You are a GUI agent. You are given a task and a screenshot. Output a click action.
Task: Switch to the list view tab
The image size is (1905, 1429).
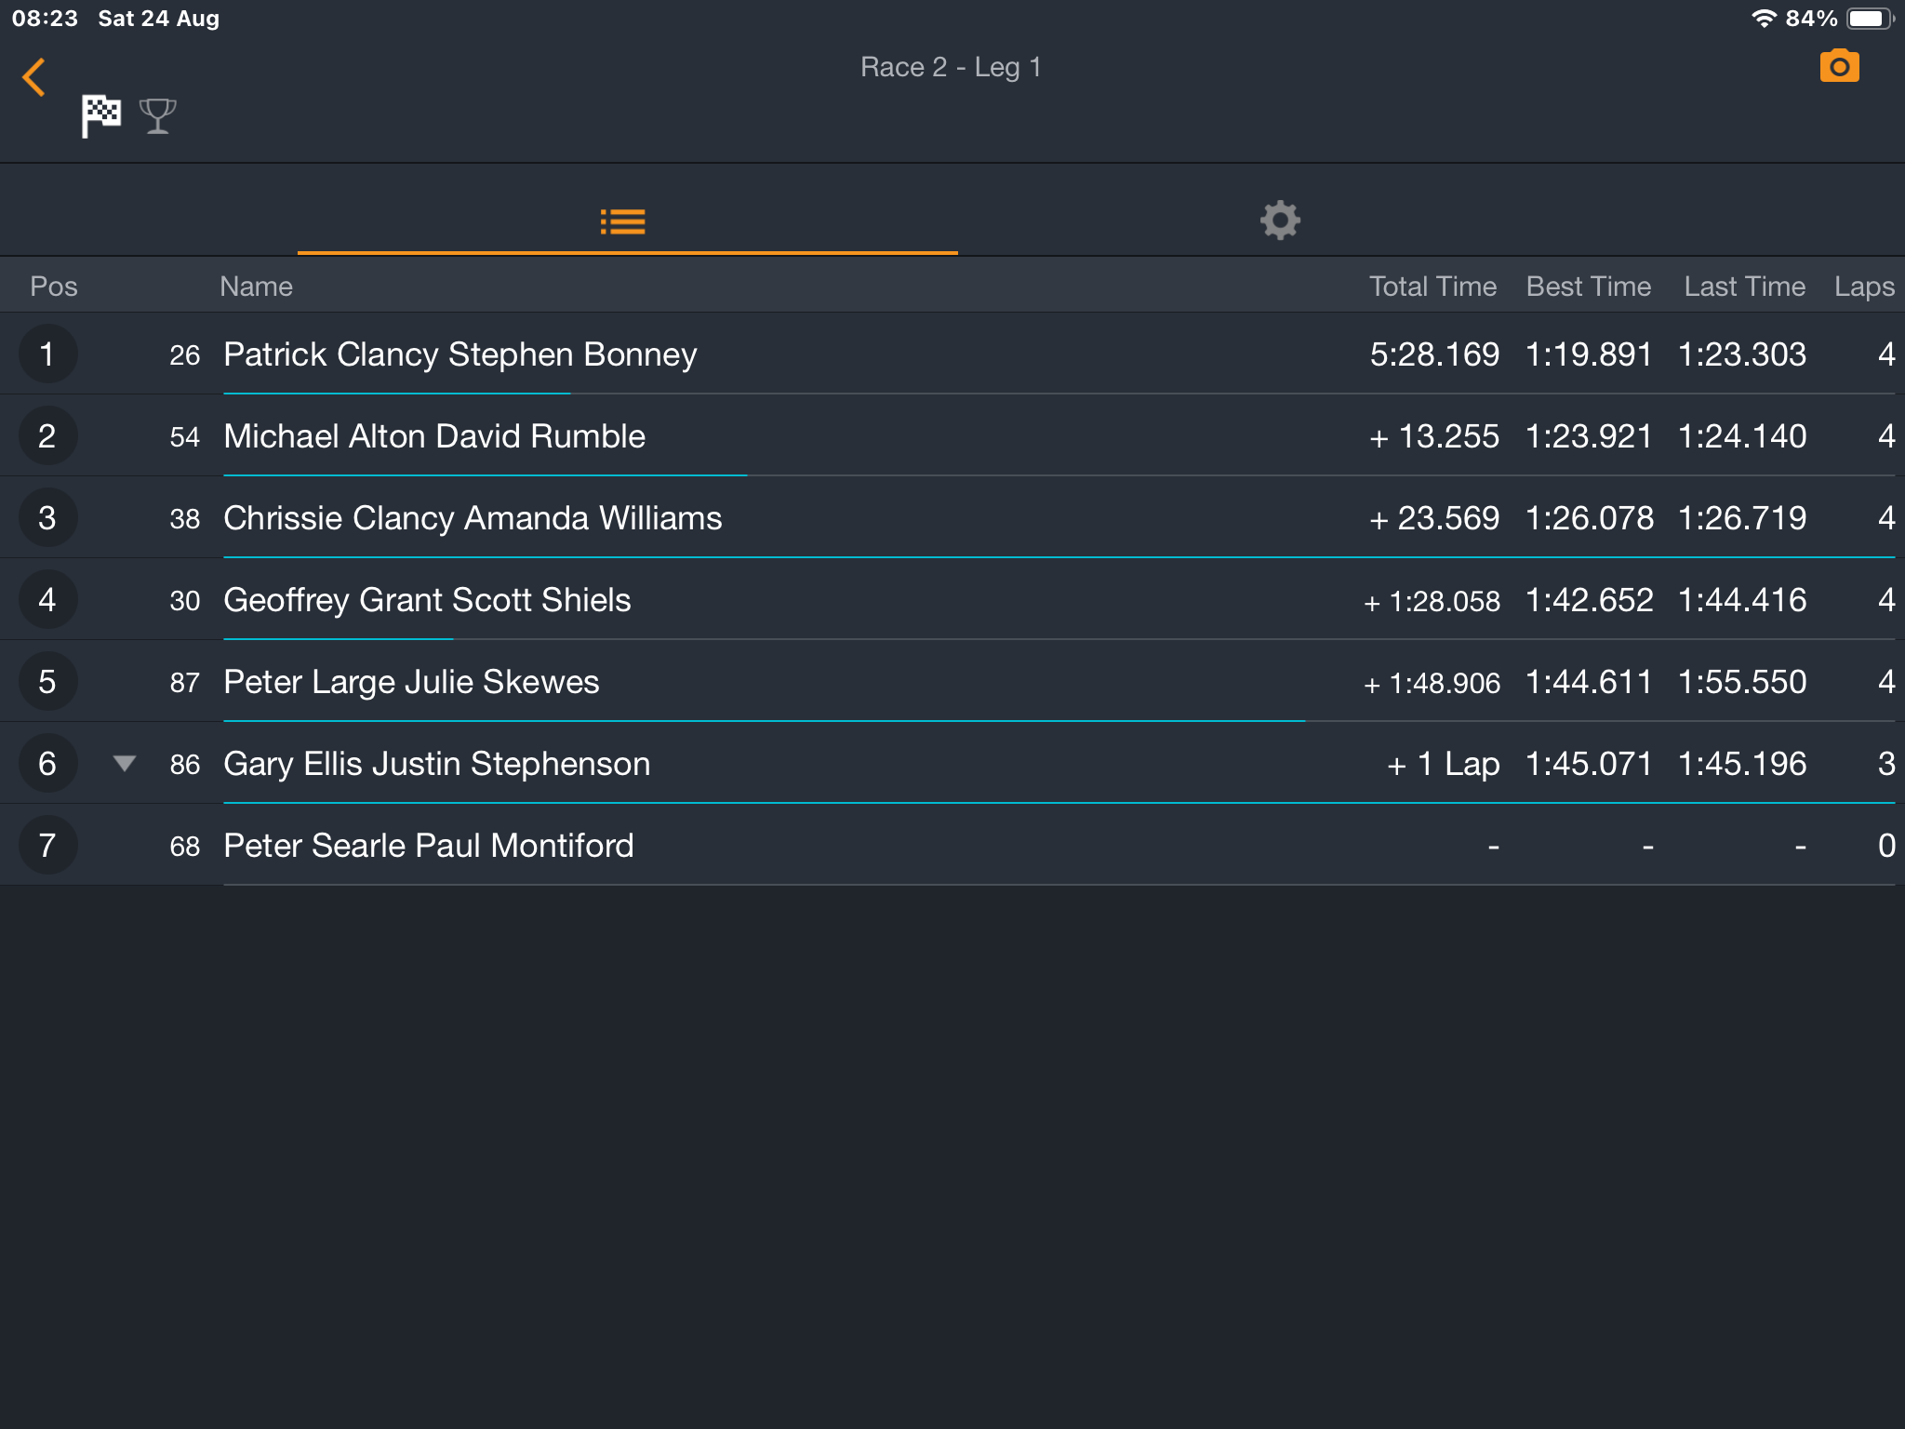(623, 221)
